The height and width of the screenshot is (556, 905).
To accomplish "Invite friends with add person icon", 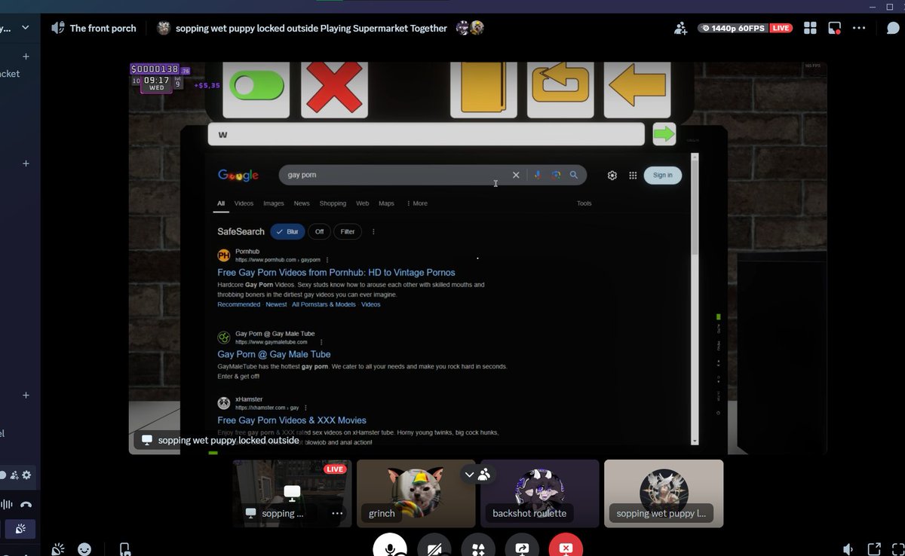I will click(x=681, y=28).
